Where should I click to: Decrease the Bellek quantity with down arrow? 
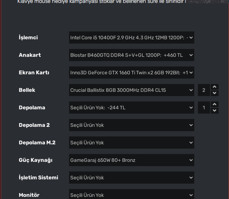[215, 93]
